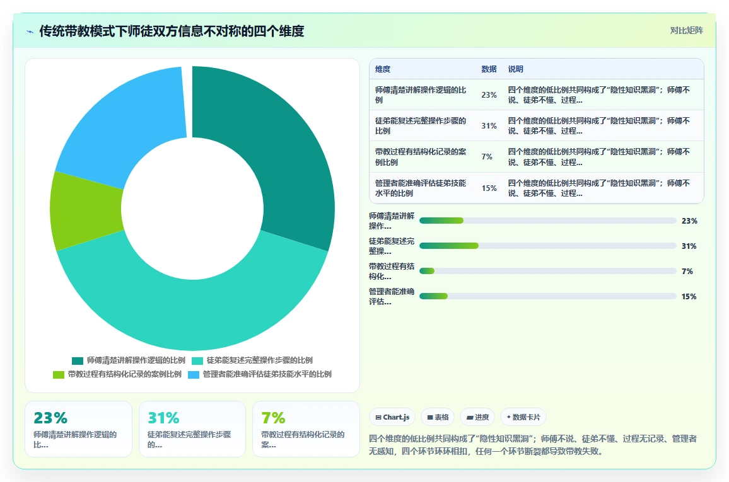Click the 23% label after the progress bar
Viewport: 729px width, 482px height.
(689, 221)
